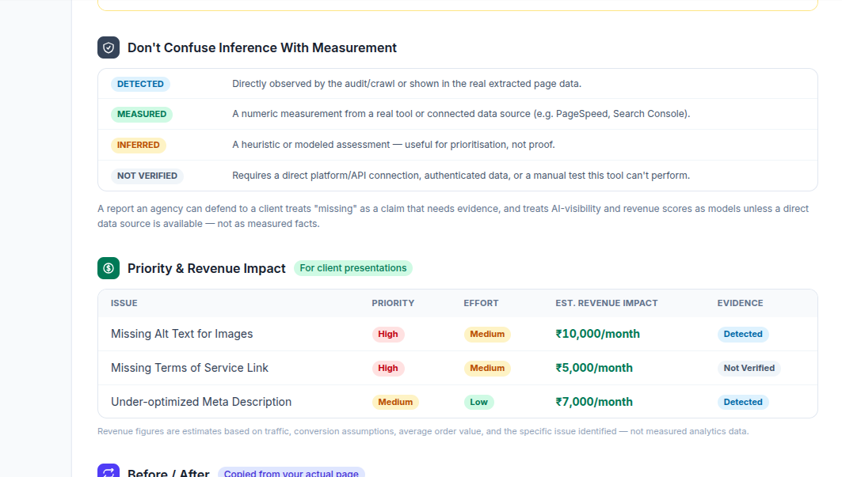Viewport: 842px width, 477px height.
Task: Click Medium priority badge for Meta Description
Action: tap(395, 402)
